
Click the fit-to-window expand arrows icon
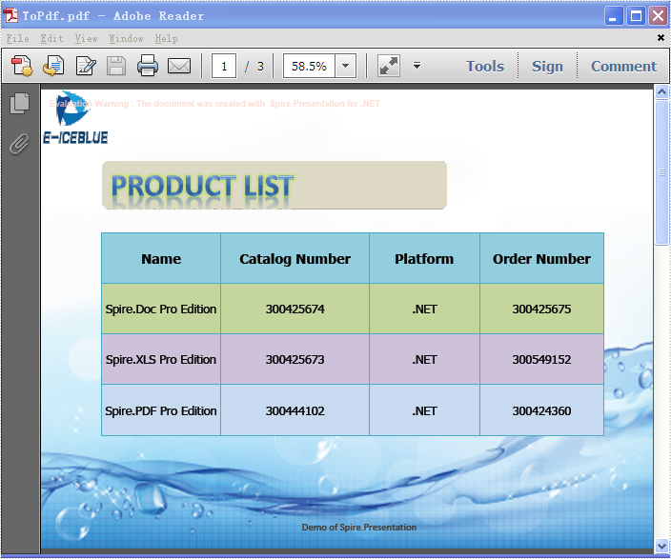point(389,66)
